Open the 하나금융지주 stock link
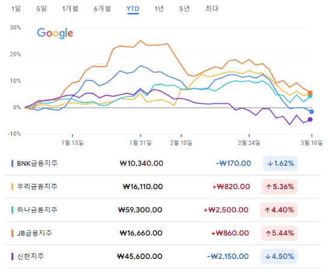This screenshot has height=274, width=336. coord(37,210)
